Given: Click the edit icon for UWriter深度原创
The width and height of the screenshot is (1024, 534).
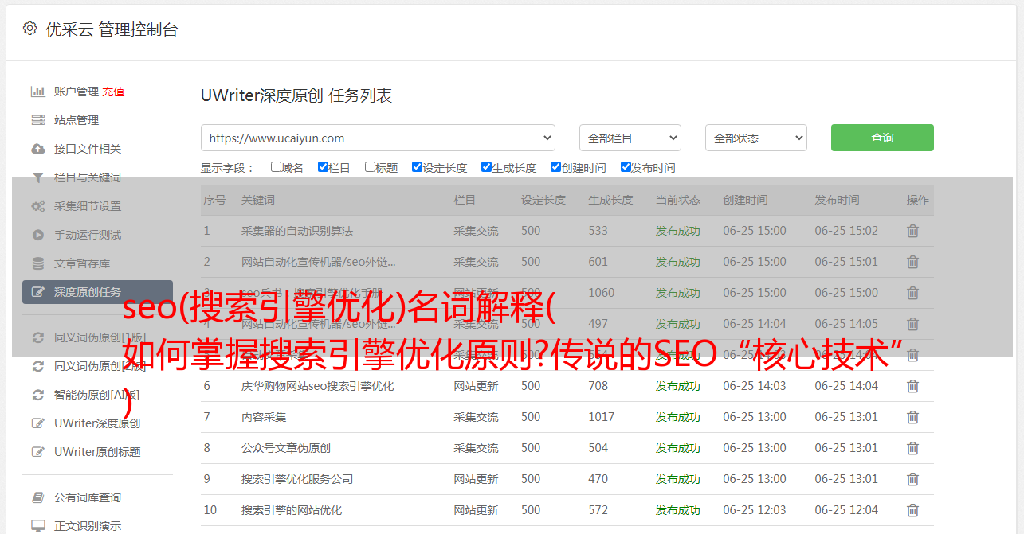Looking at the screenshot, I should (37, 423).
